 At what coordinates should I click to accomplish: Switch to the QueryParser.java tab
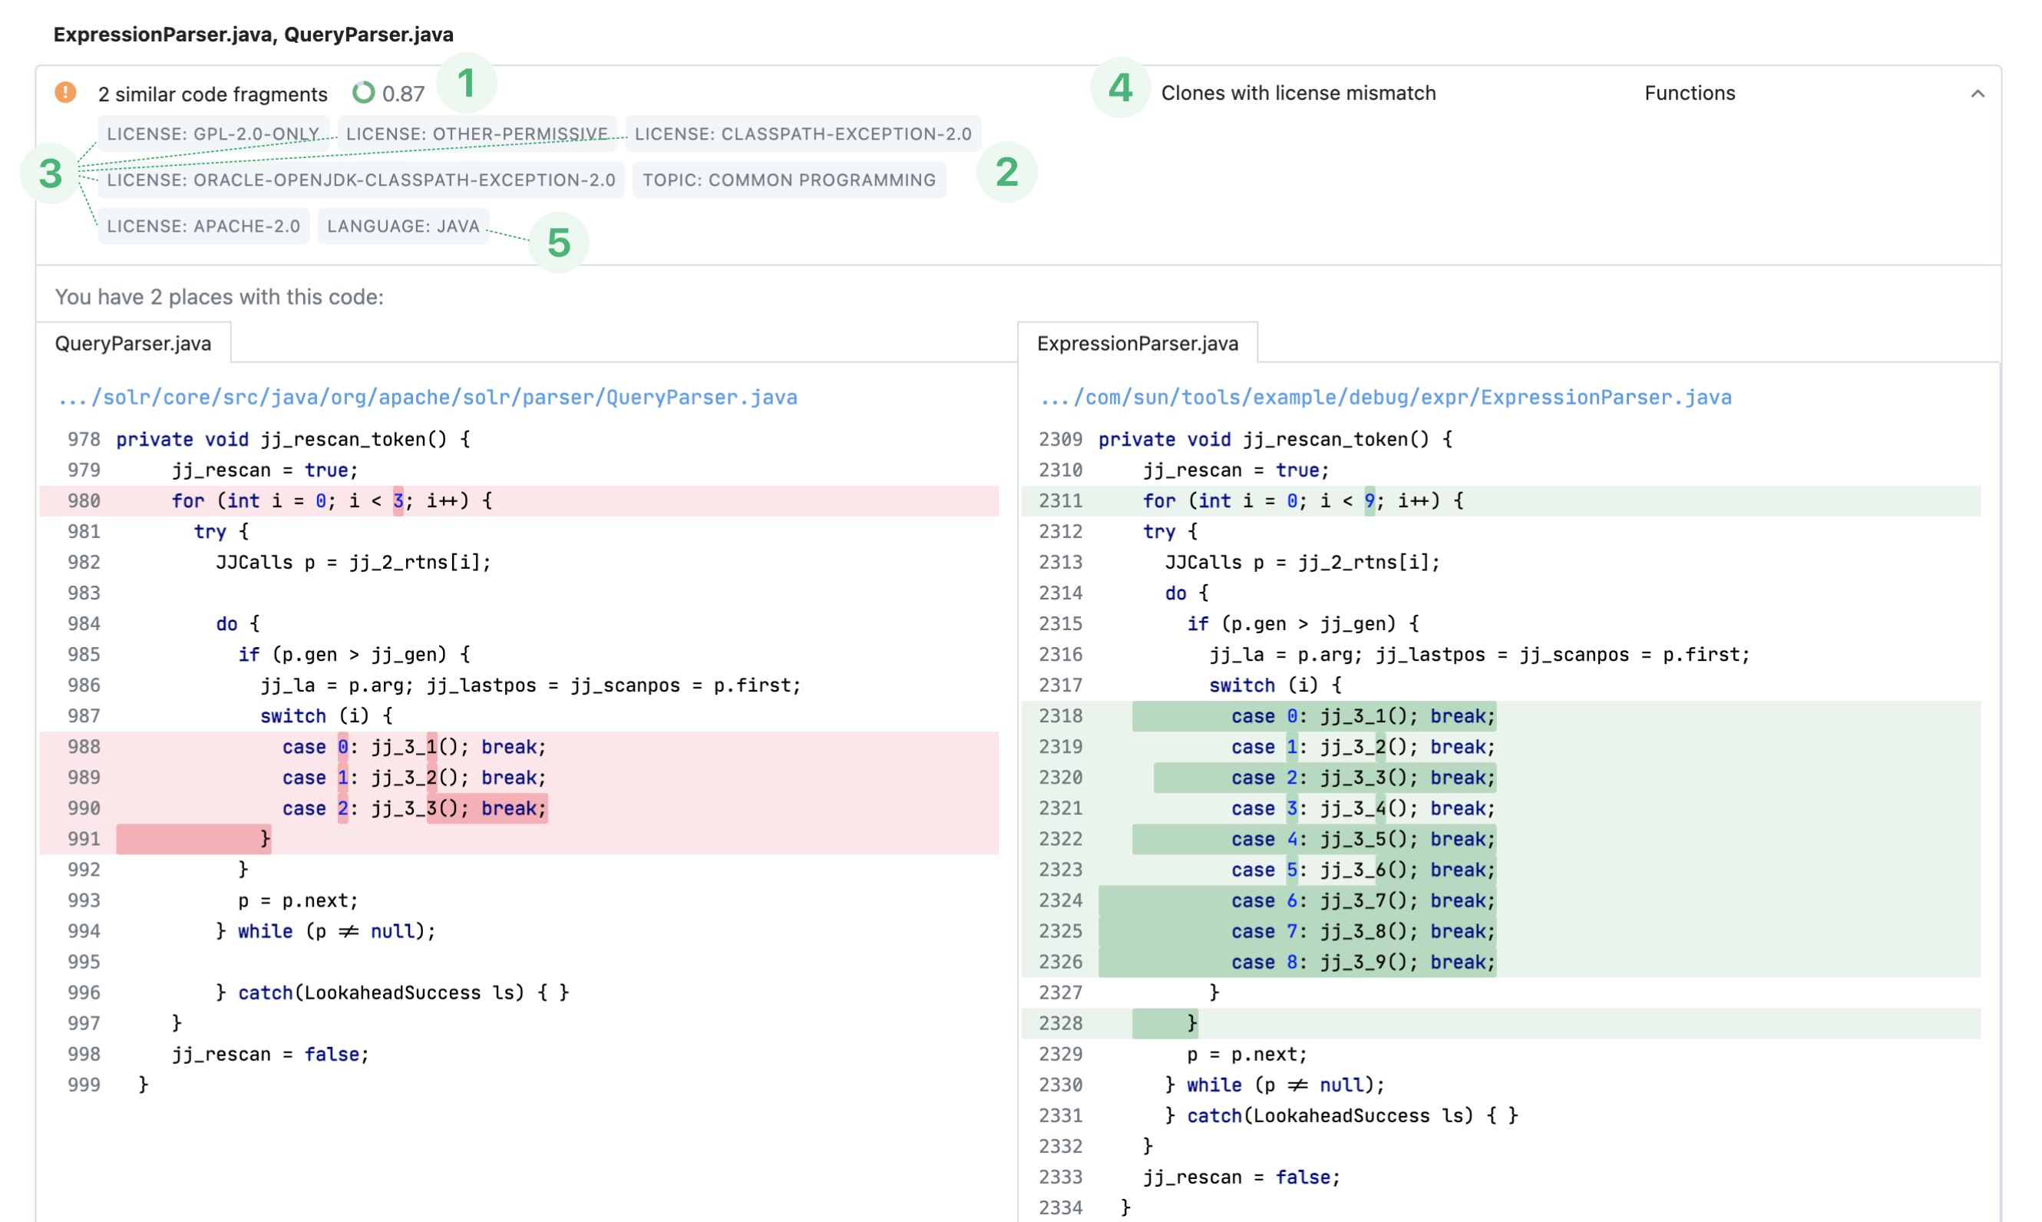point(133,343)
